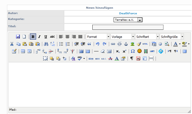Open the Vorlage dropdown
Viewport: 192px width, 114px height.
(123, 37)
